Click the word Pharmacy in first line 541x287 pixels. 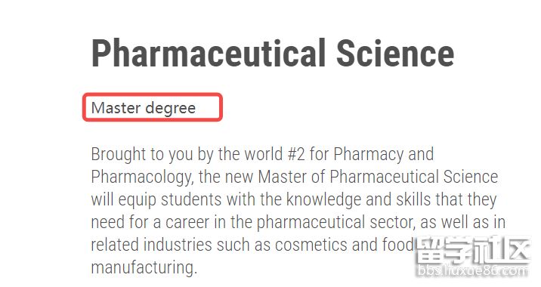368,155
